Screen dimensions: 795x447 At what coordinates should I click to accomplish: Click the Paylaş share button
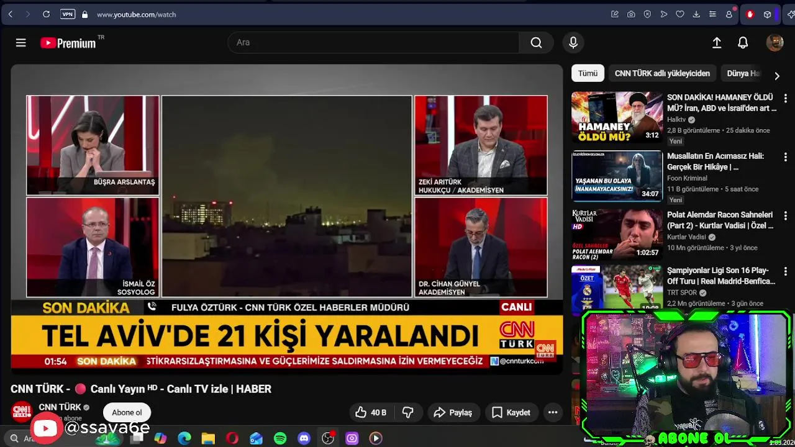453,412
